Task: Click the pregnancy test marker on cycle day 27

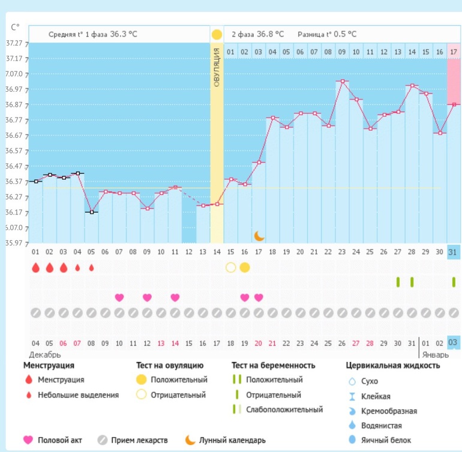Action: tap(397, 282)
